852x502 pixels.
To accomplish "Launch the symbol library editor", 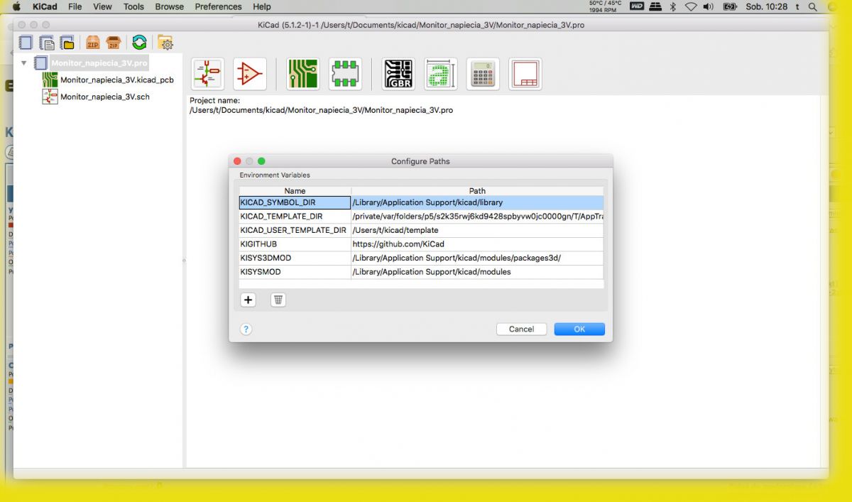I will coord(250,74).
